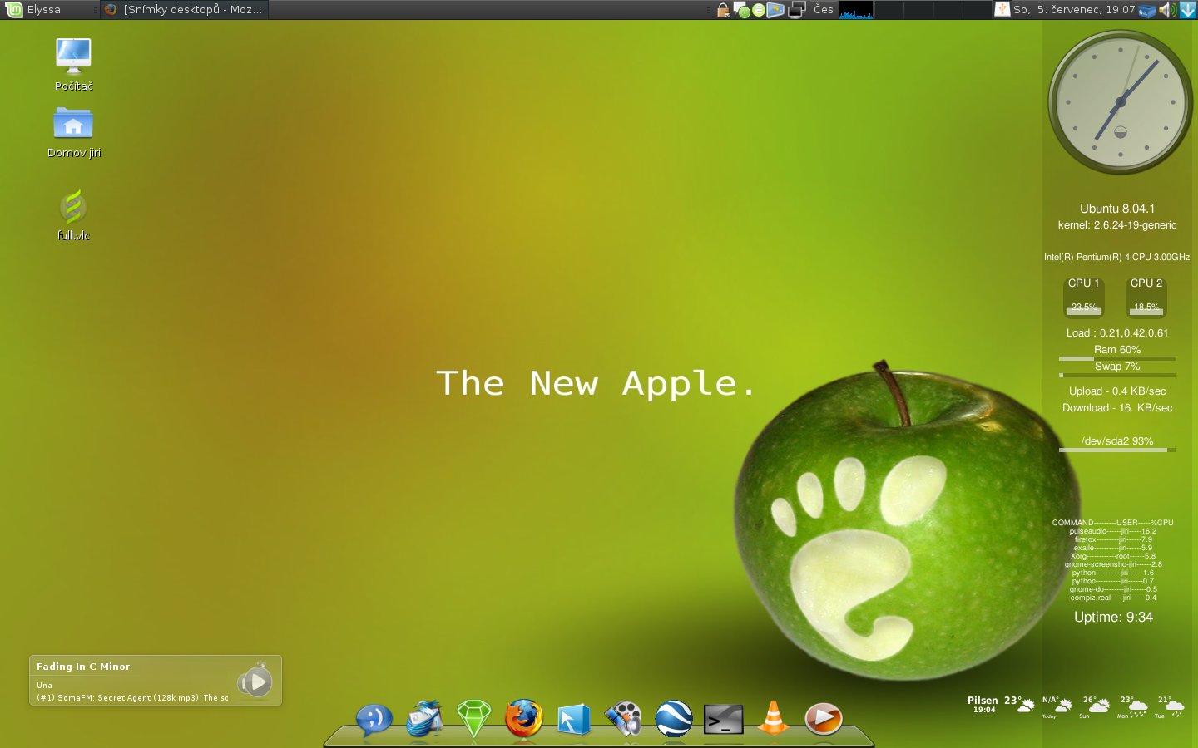
Task: Click the picture applet in the tray
Action: (775, 10)
